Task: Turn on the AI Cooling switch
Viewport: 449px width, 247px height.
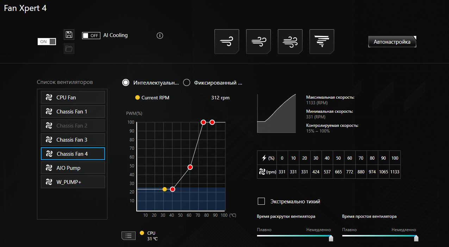Action: coord(91,36)
